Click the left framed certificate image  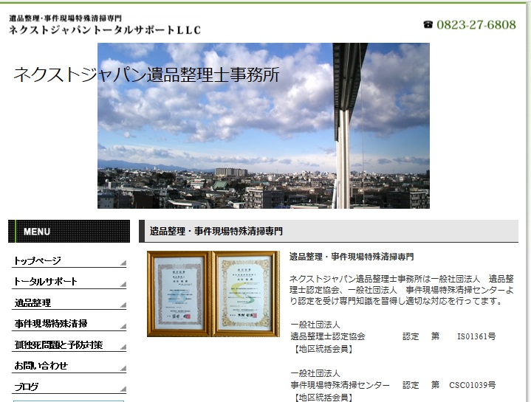point(179,294)
